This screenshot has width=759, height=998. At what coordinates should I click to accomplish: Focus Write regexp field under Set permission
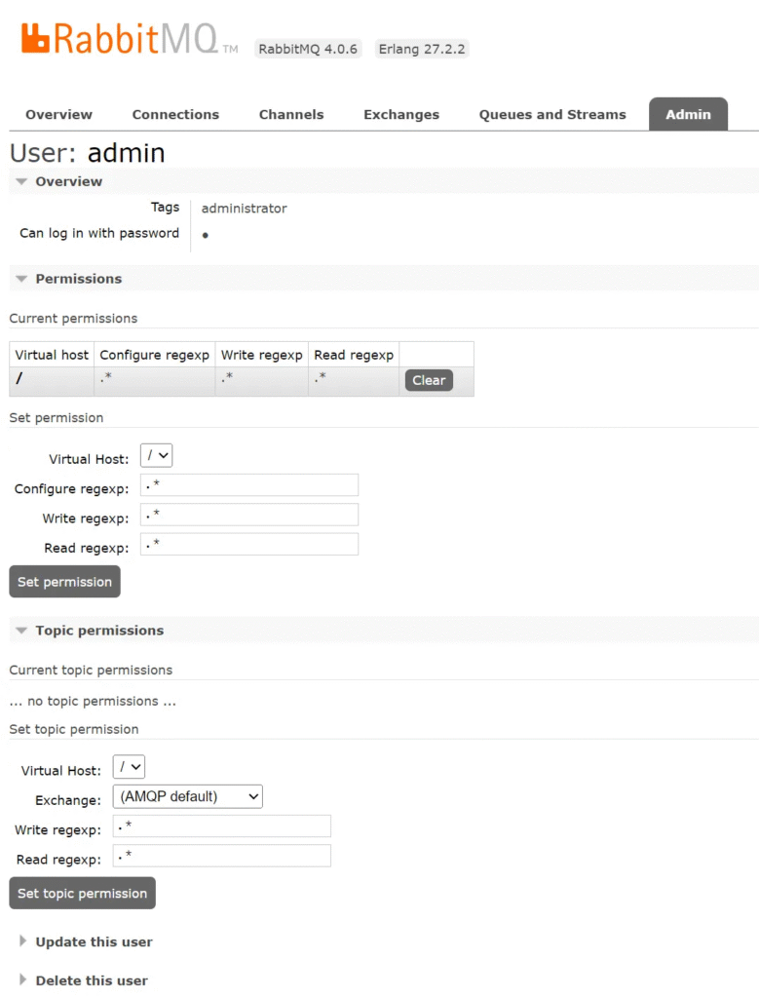[x=248, y=515]
